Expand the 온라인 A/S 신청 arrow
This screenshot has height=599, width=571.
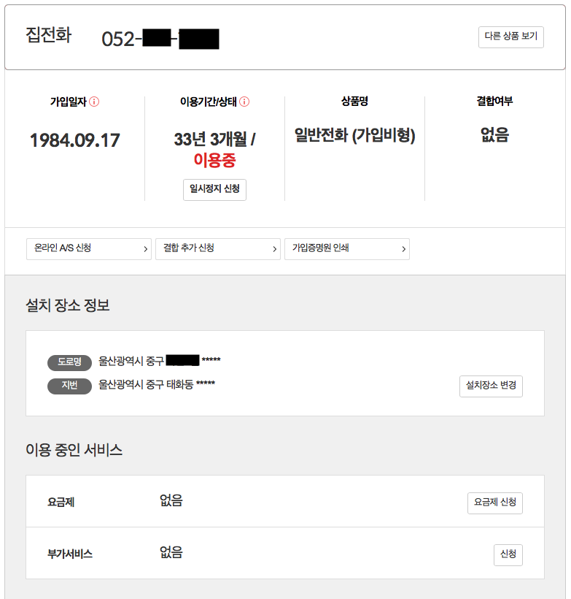coord(146,249)
